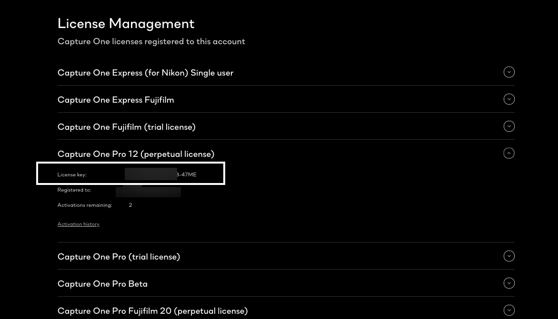Expand Capture One Pro trial license chevron
This screenshot has width=558, height=319.
pos(509,256)
